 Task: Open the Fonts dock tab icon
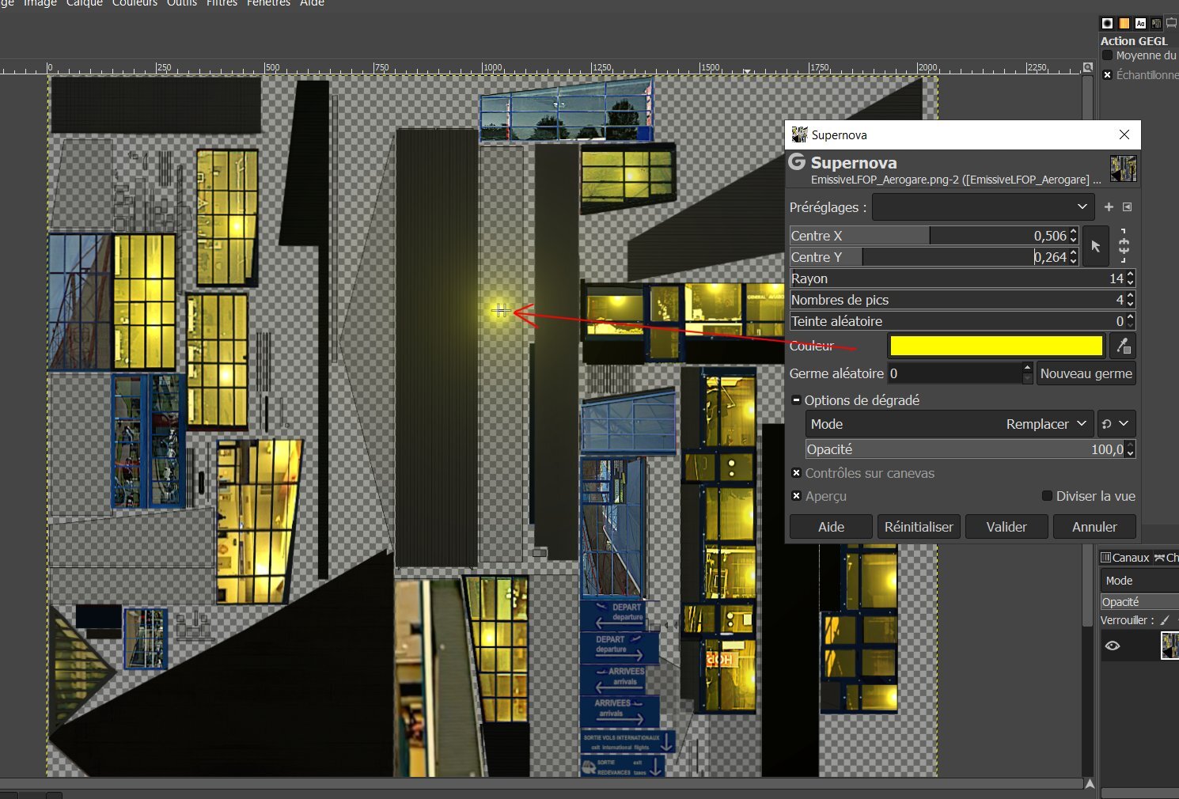pos(1140,23)
